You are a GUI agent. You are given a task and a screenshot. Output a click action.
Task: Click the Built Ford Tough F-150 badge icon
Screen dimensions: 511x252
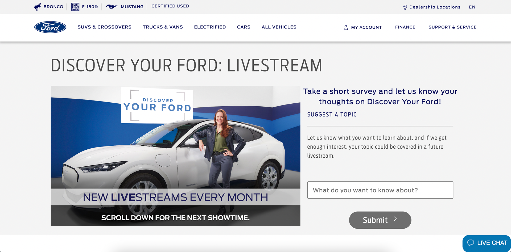click(75, 7)
